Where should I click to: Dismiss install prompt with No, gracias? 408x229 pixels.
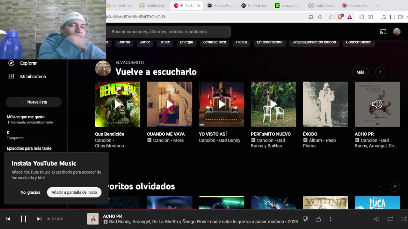(30, 192)
